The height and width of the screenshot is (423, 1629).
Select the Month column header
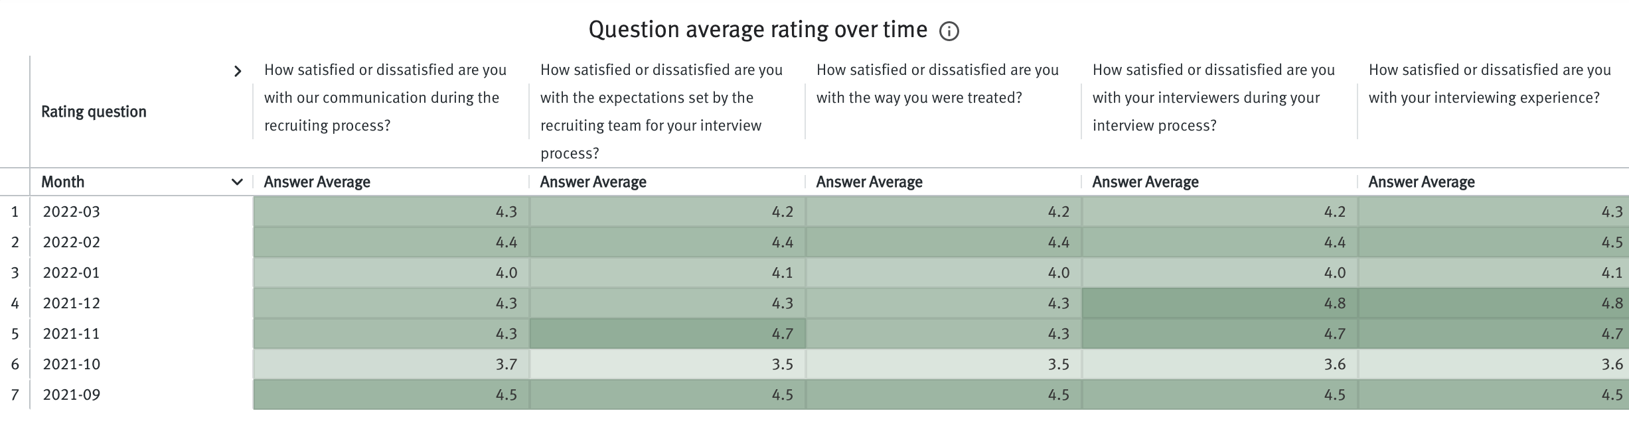tap(64, 181)
